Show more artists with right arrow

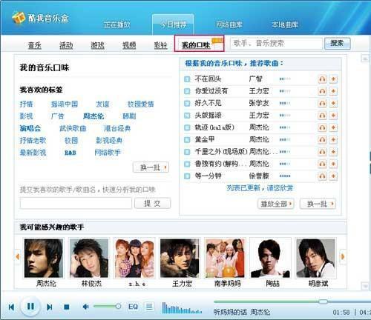point(343,257)
